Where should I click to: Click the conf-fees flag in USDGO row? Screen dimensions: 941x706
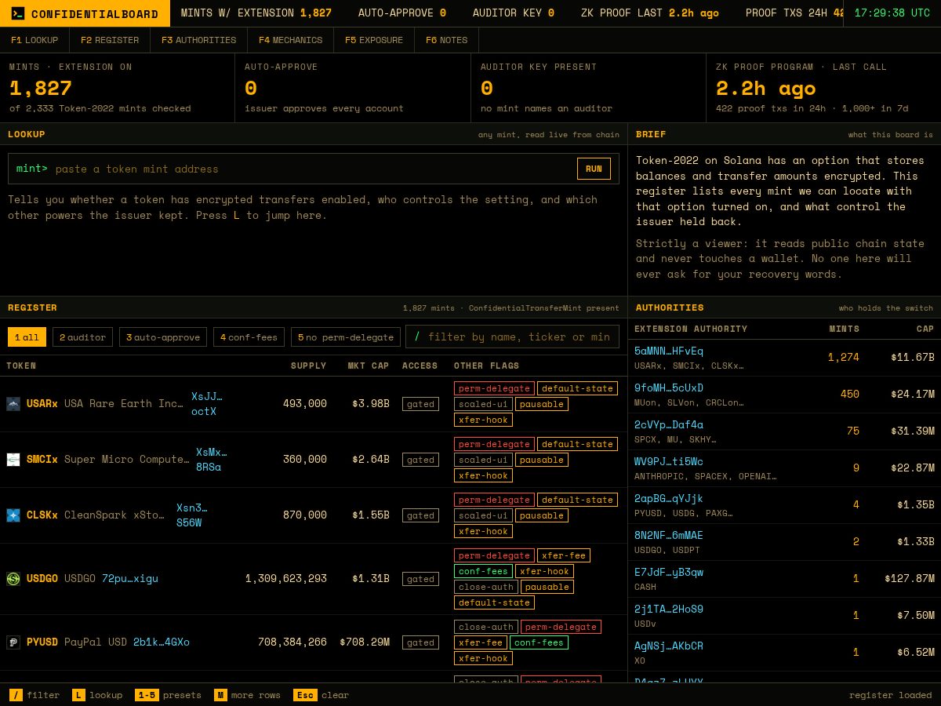coord(483,571)
